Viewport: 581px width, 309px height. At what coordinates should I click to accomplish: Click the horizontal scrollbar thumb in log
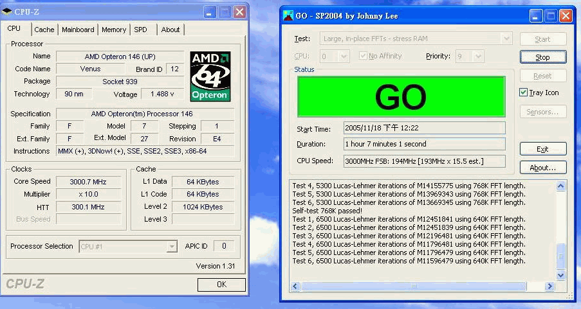(414, 286)
